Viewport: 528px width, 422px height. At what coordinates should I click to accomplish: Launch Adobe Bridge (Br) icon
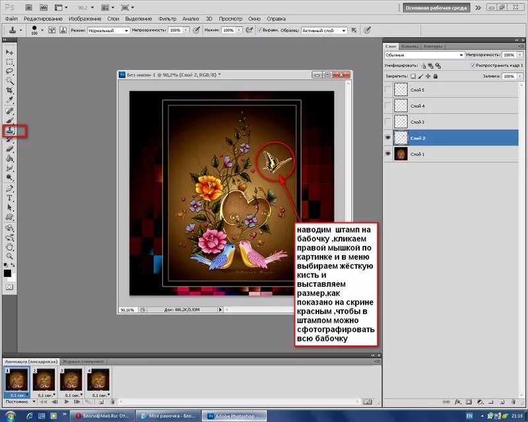click(29, 7)
